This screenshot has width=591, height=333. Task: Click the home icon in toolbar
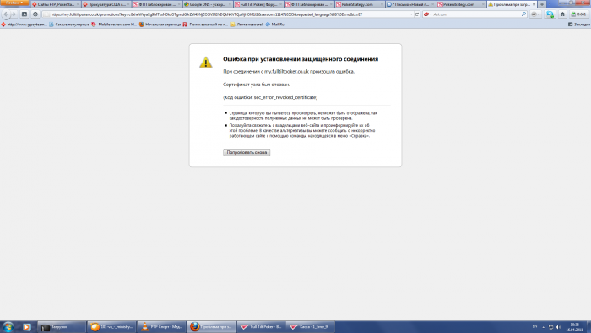[x=562, y=14]
